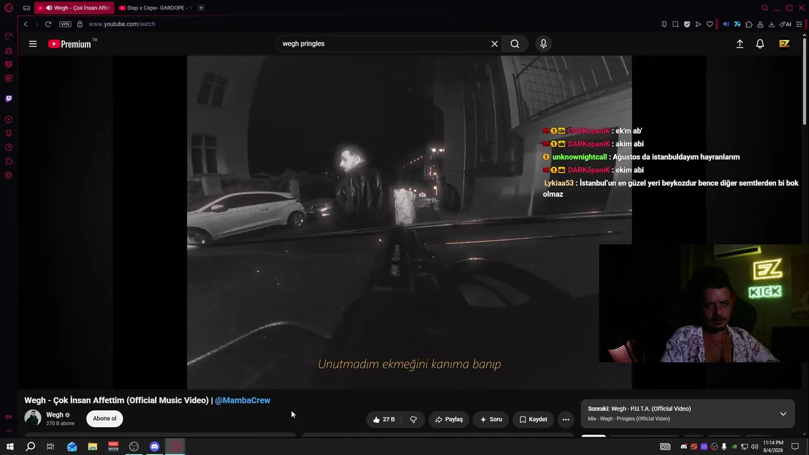Open the Player sidebar icon
This screenshot has height=455, width=809.
(9, 119)
